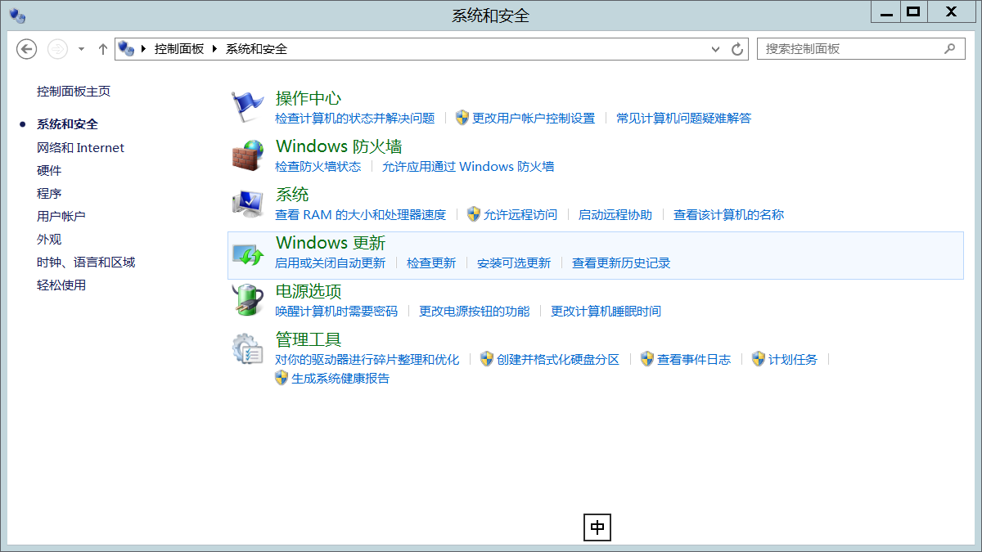
Task: Open 用户帐户 category in sidebar
Action: pos(61,217)
